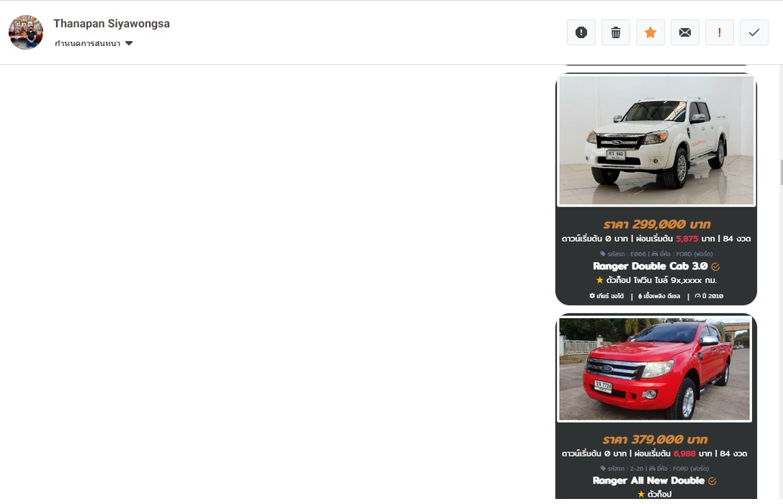The height and width of the screenshot is (504, 783).
Task: Mark conversation done with checkmark icon
Action: (x=754, y=32)
